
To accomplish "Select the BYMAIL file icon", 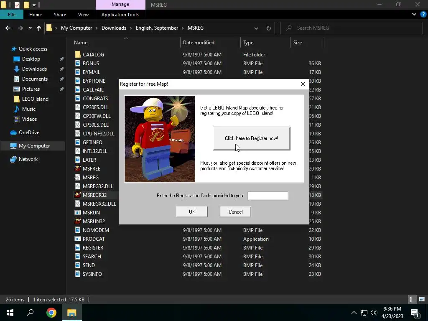I will [78, 72].
